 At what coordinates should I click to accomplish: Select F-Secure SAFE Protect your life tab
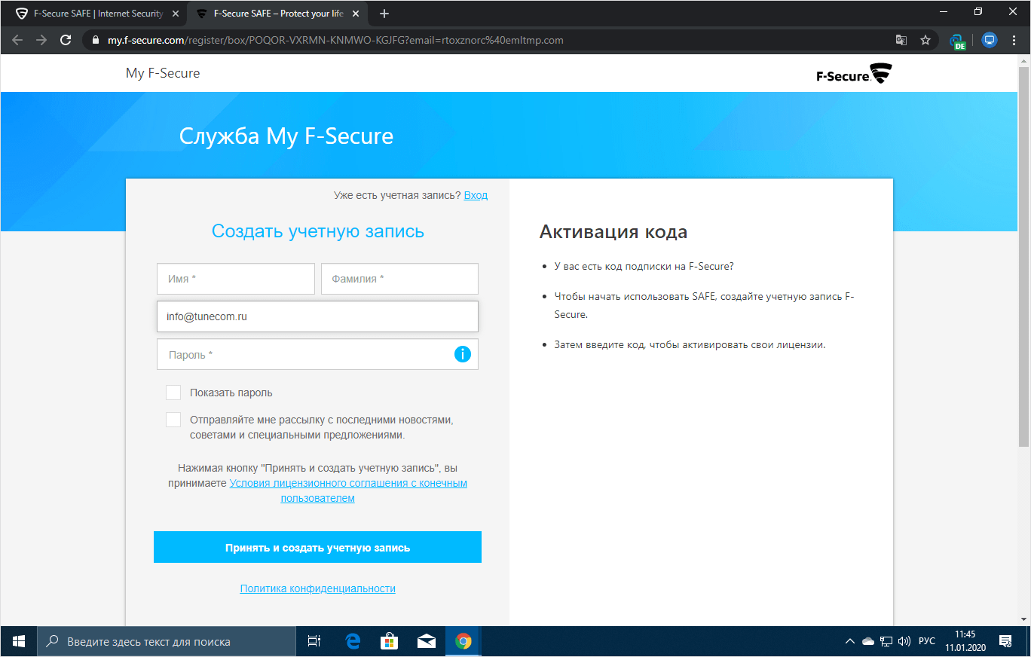point(277,14)
